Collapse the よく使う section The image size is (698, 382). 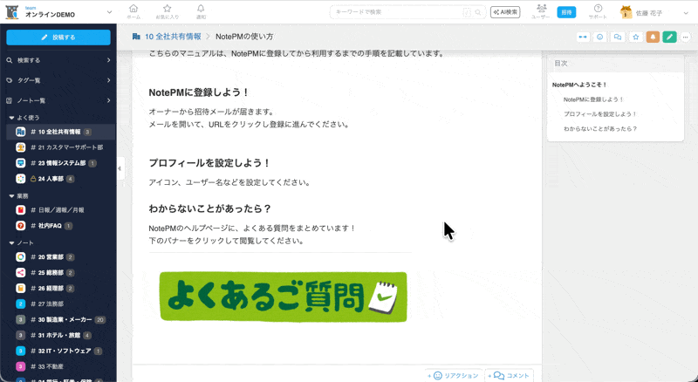tap(11, 117)
